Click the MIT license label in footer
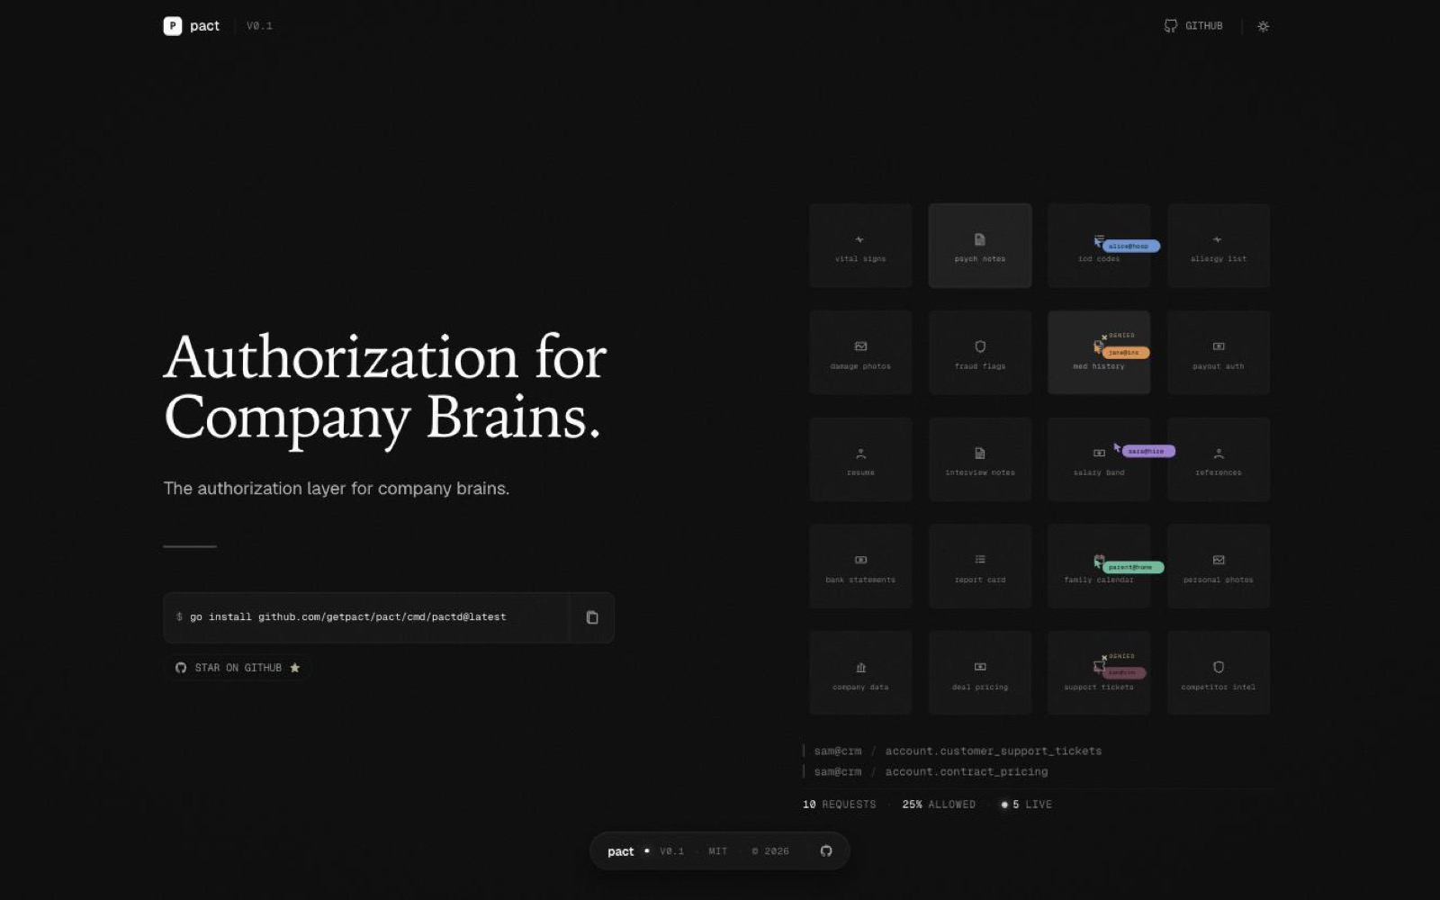This screenshot has height=900, width=1440. pos(717,851)
